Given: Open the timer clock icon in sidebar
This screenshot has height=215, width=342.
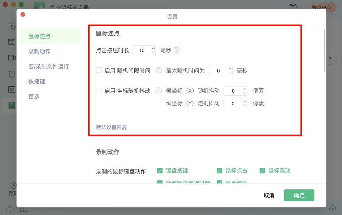Looking at the screenshot, I should (13, 185).
